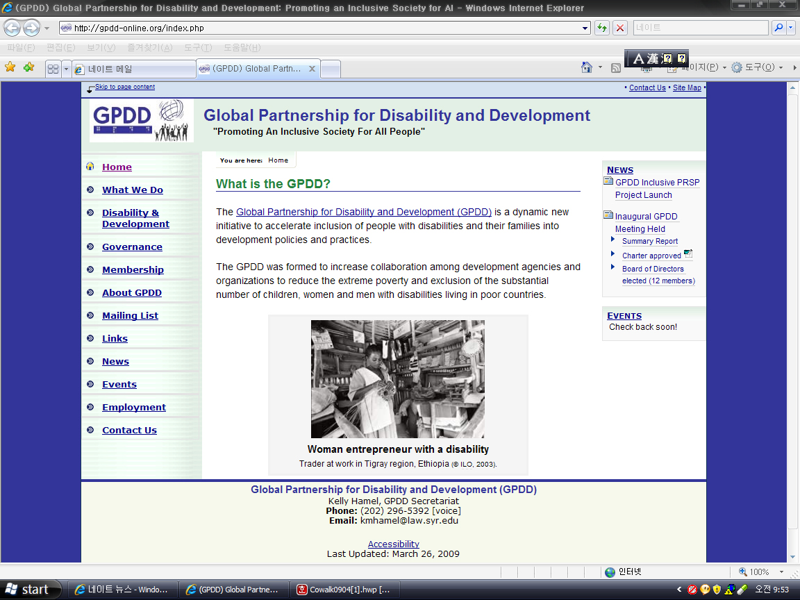Click the page vertical scrollbar down arrow
This screenshot has width=800, height=600.
pos(793,557)
